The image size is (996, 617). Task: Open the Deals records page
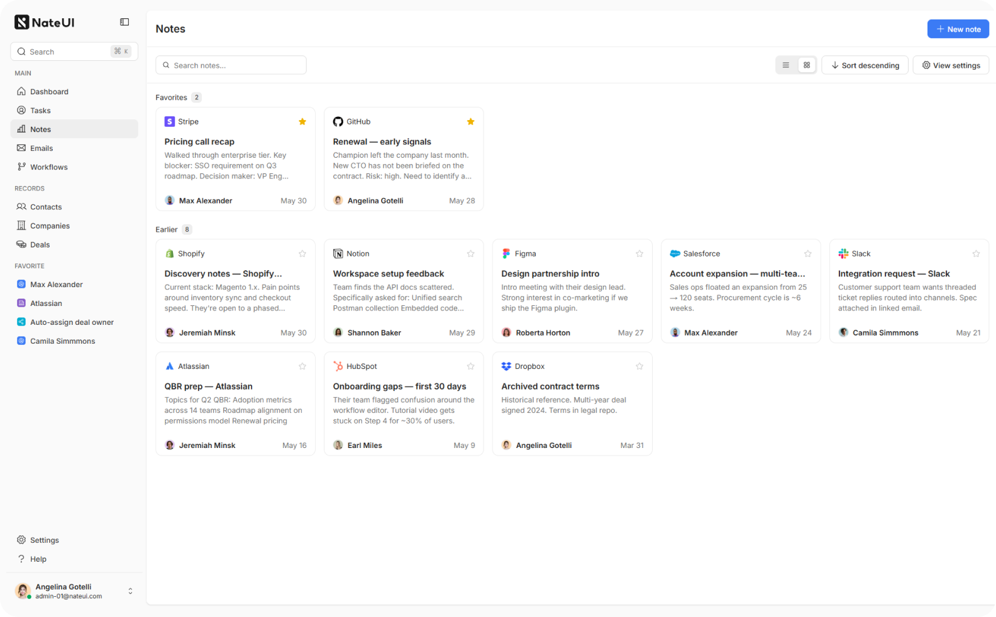point(74,244)
